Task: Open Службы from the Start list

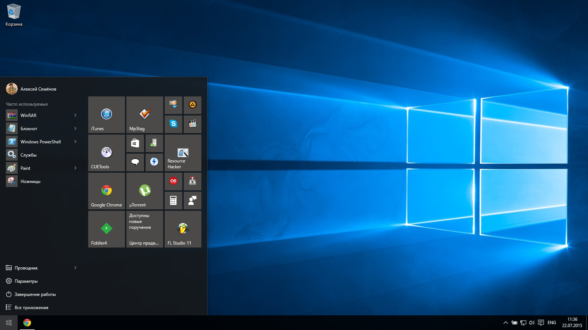Action: (43, 155)
